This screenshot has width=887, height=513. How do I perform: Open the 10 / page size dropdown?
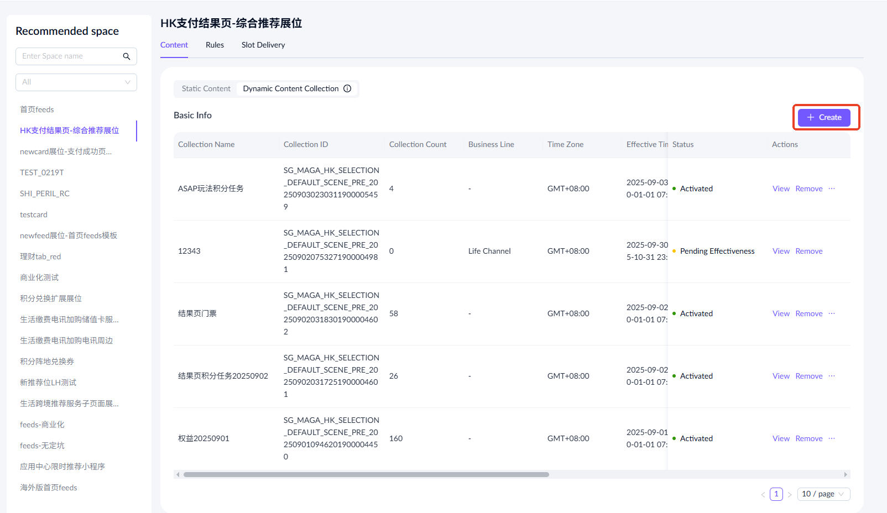(822, 494)
